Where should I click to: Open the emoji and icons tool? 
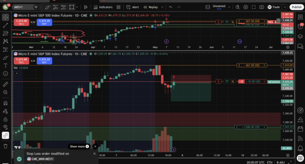6,74
